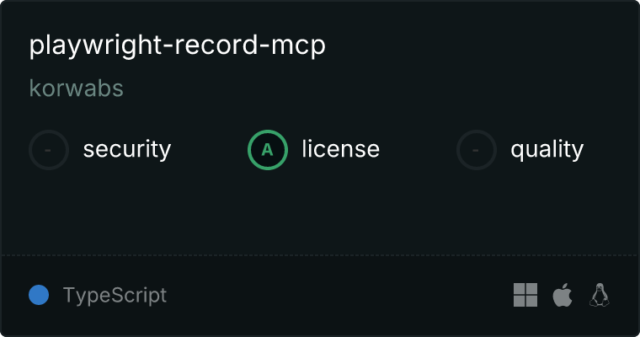Click the Apple macOS platform icon
The width and height of the screenshot is (640, 337).
(x=563, y=295)
